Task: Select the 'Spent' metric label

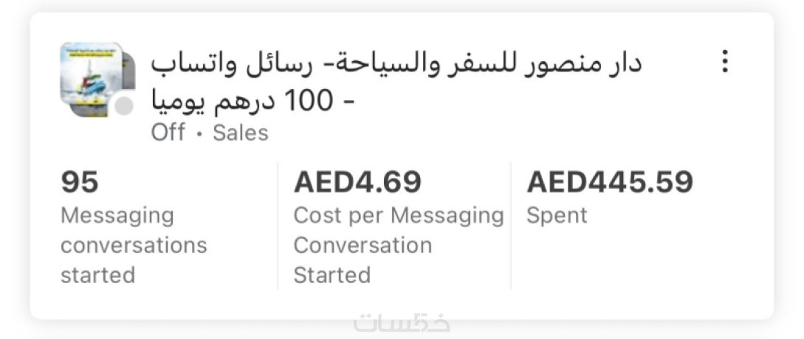Action: (557, 215)
